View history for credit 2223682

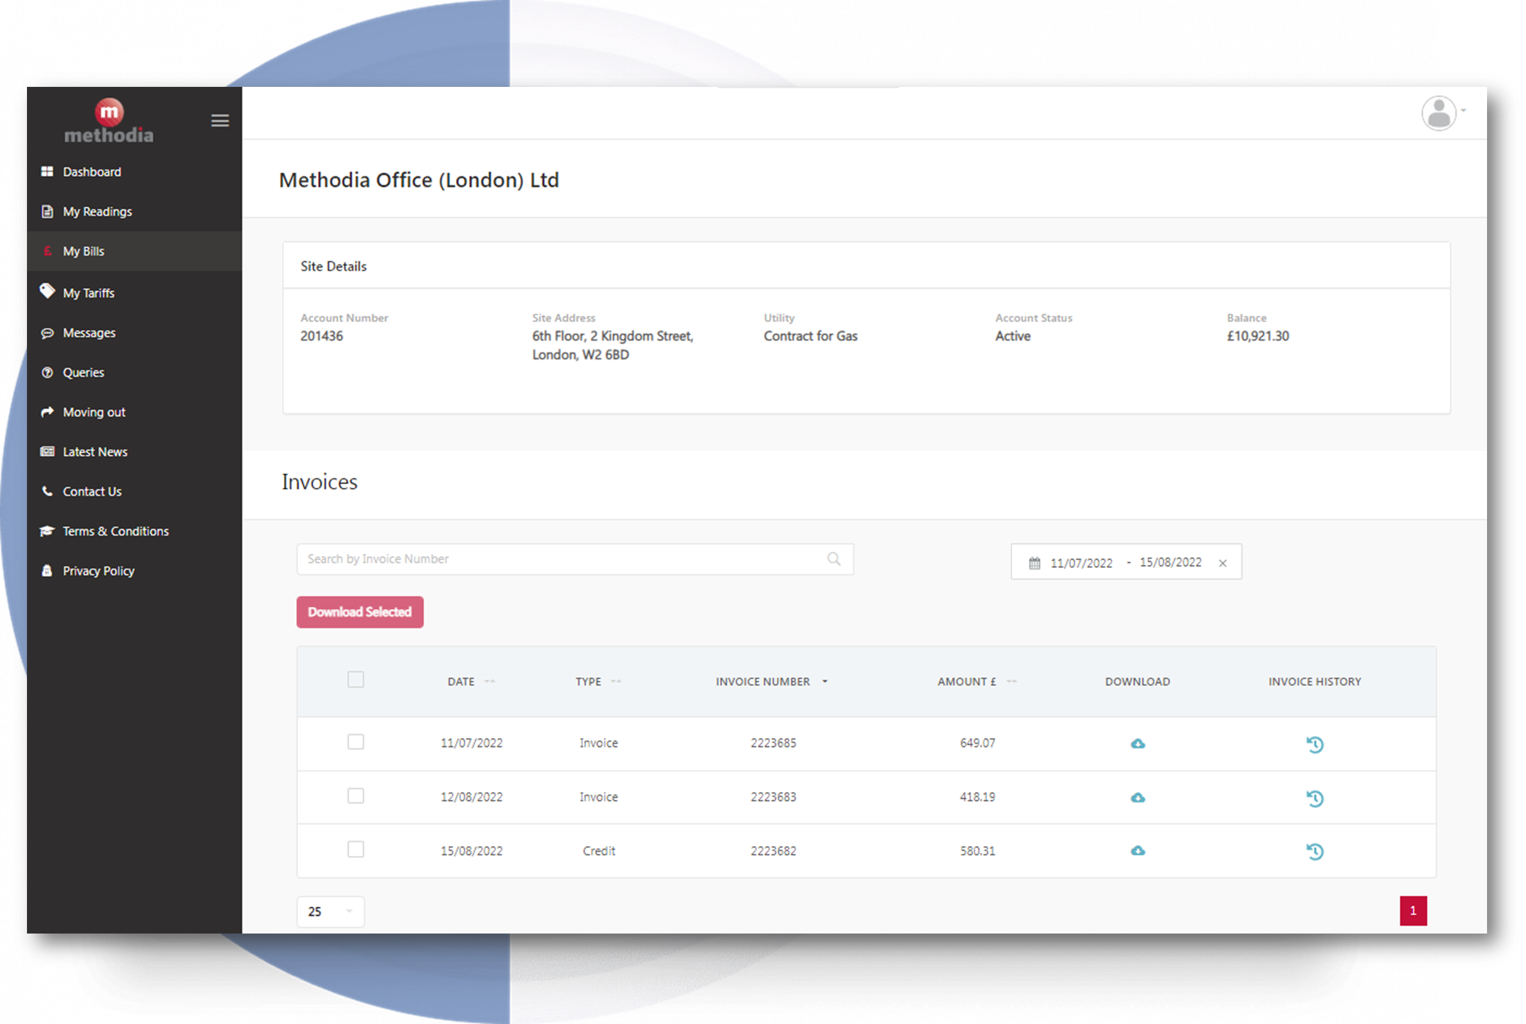click(1315, 851)
